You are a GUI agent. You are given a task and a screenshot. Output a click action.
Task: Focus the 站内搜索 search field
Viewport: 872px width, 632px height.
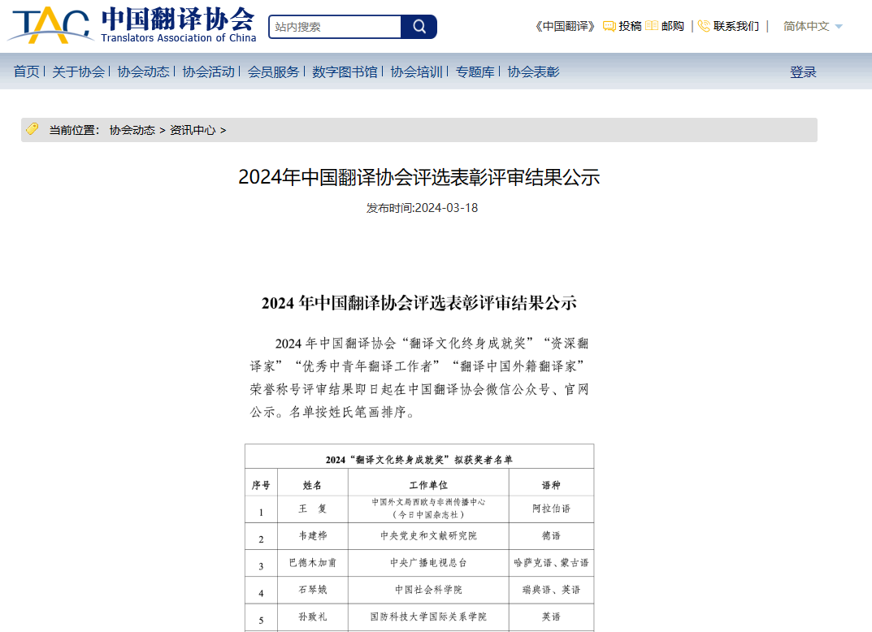[335, 27]
